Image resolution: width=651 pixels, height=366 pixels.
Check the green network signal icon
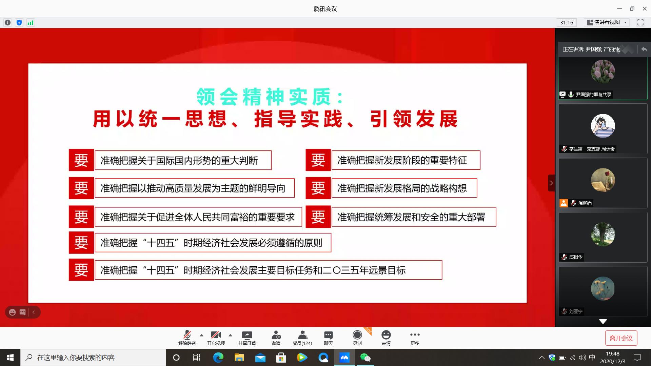[31, 23]
